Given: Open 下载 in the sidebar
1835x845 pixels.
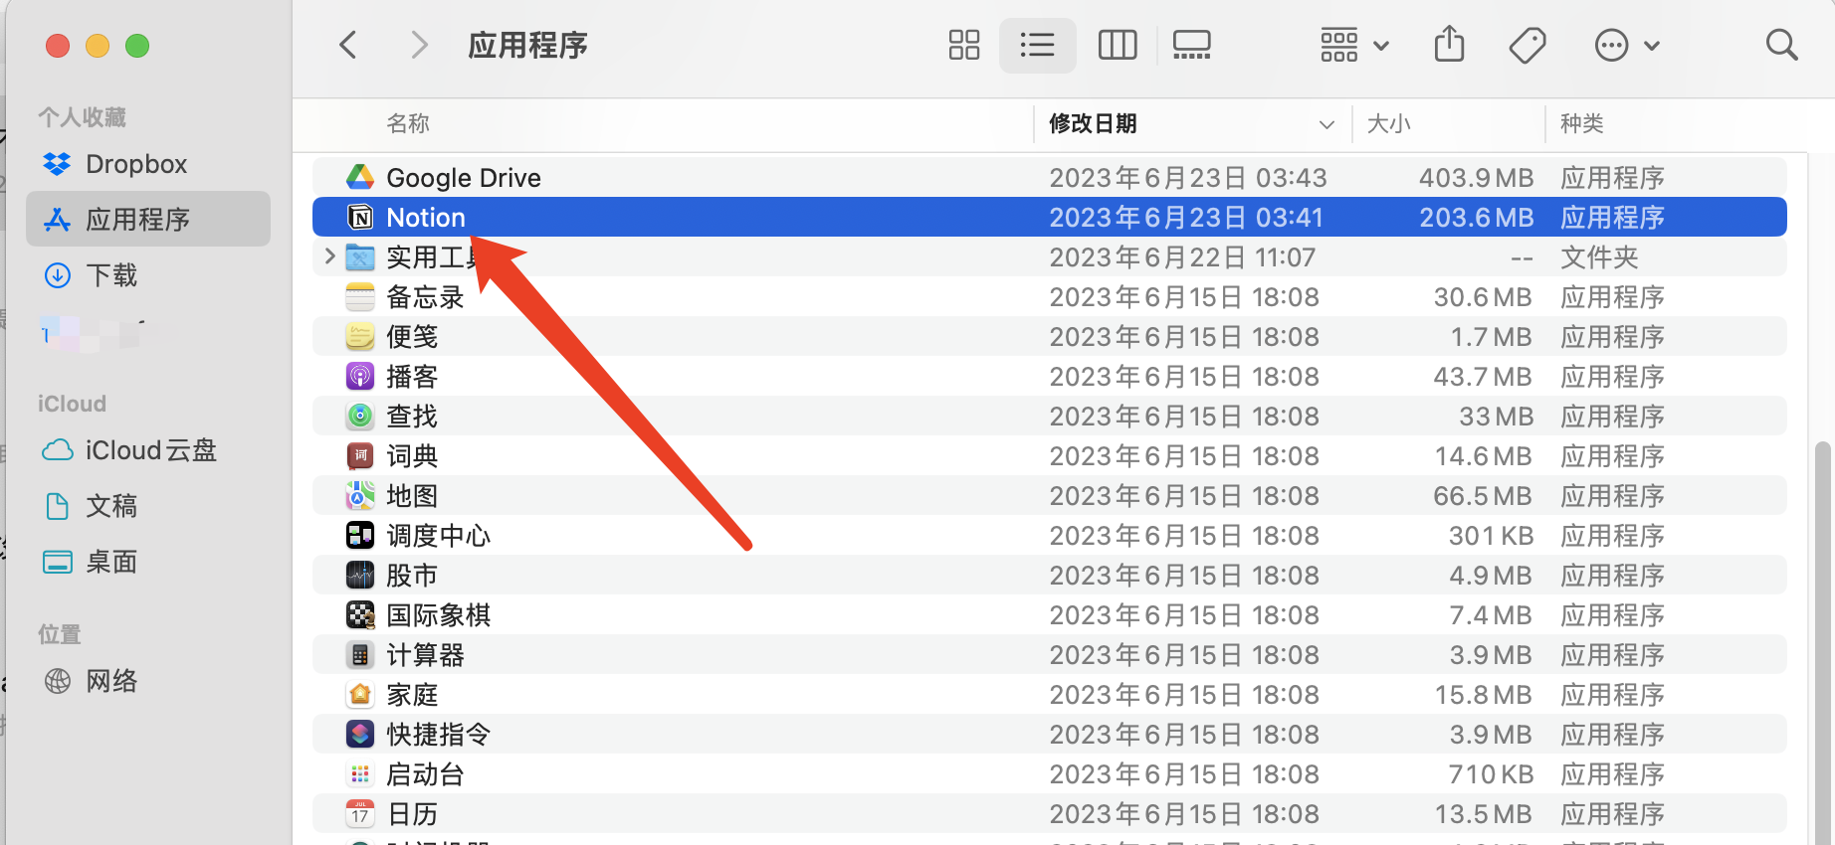Looking at the screenshot, I should pyautogui.click(x=111, y=275).
